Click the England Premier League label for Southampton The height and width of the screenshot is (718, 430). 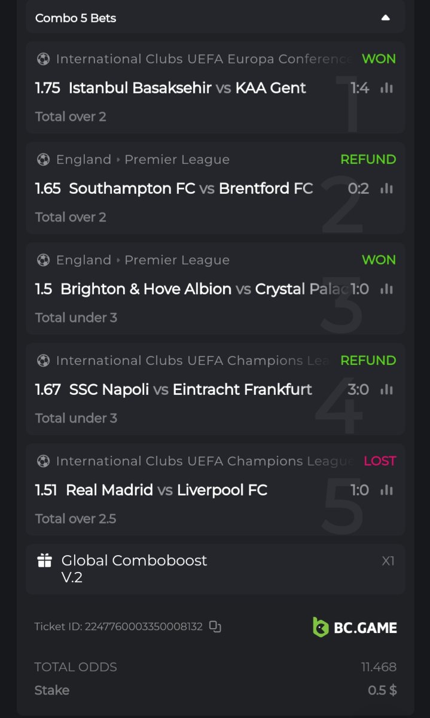click(142, 160)
